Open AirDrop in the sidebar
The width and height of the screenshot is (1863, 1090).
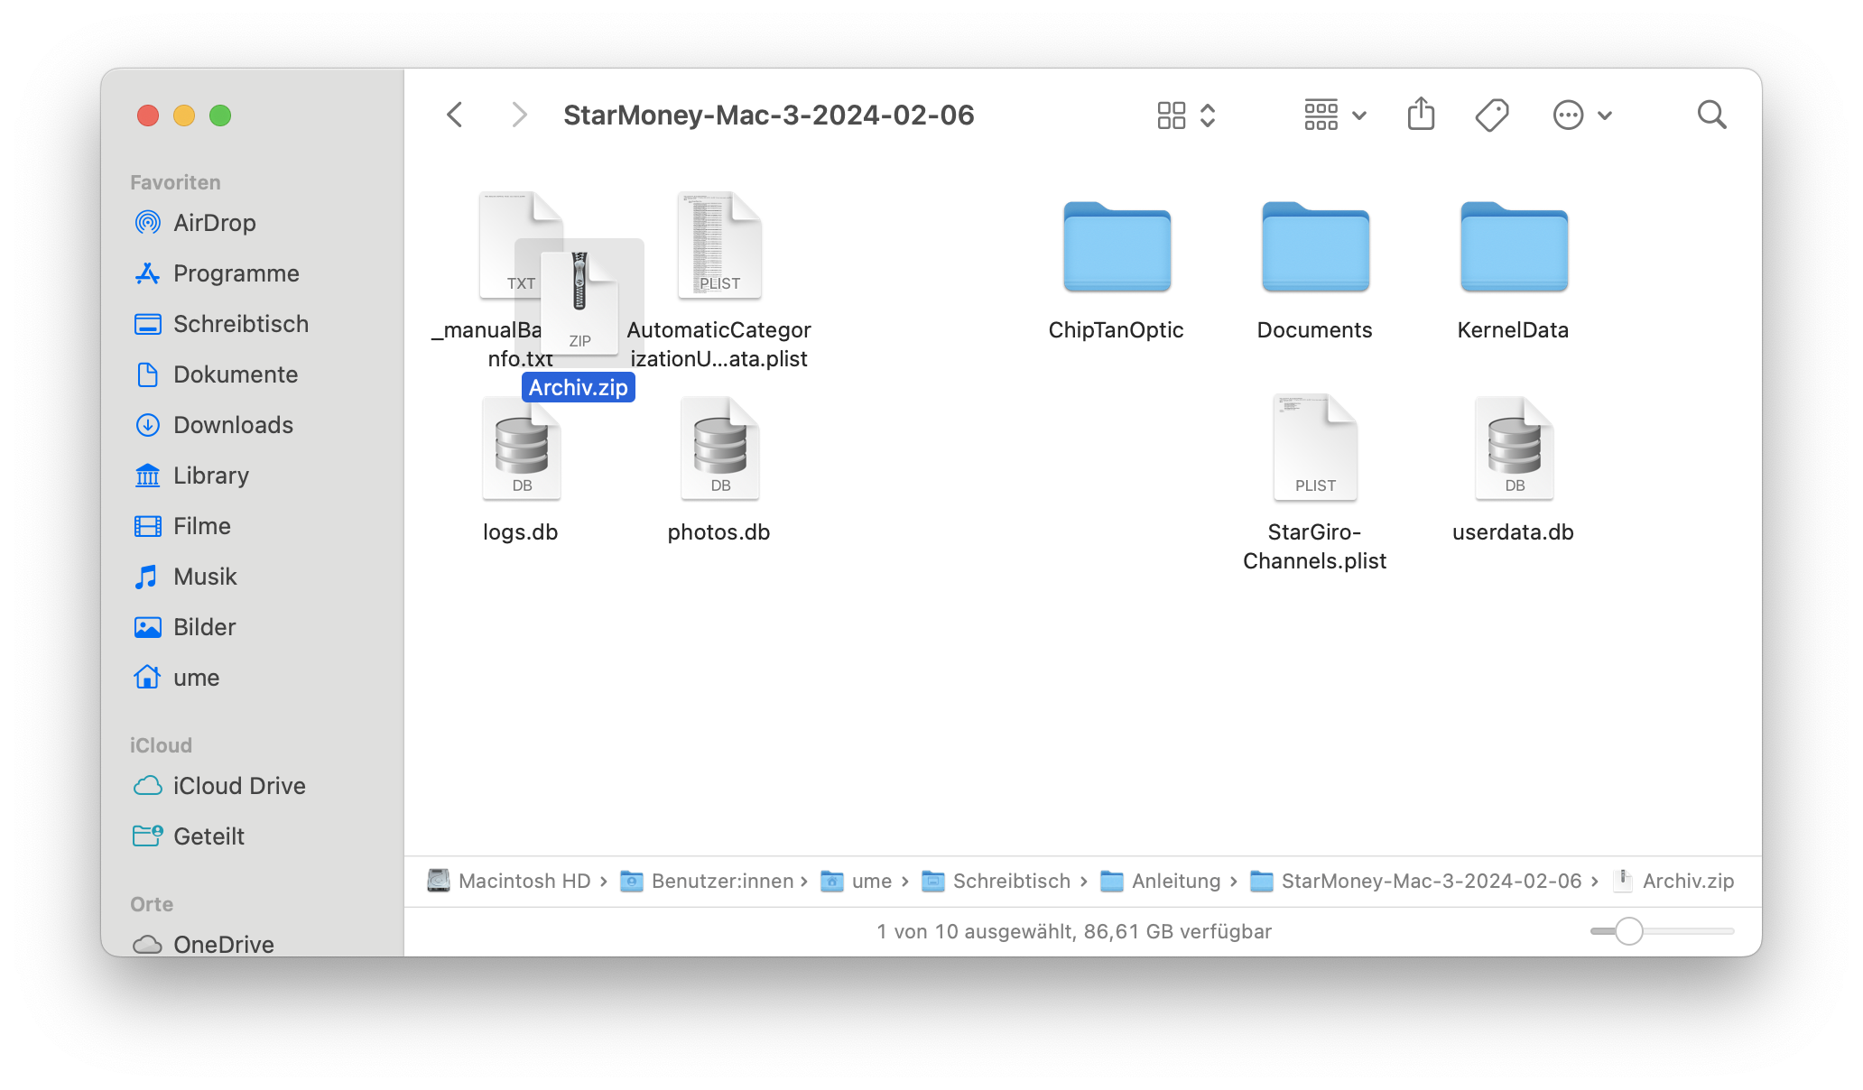214,223
